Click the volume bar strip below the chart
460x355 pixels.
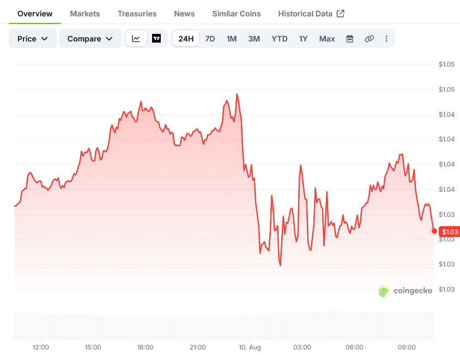pyautogui.click(x=223, y=326)
